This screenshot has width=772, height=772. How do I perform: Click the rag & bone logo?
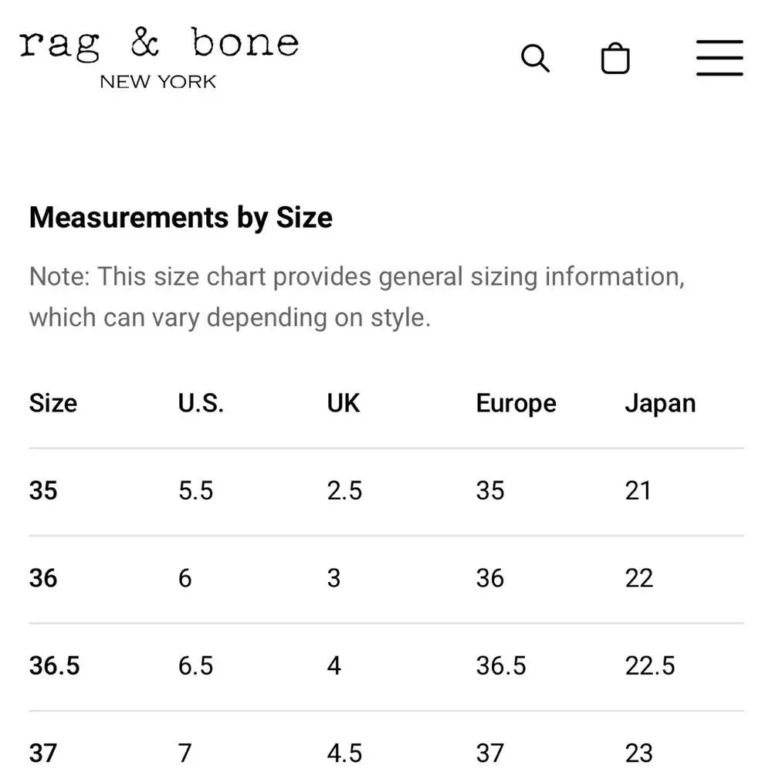click(x=159, y=45)
